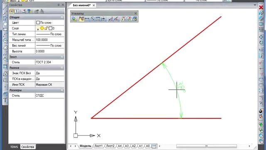Select the Polygon drawing tool
The width and height of the screenshot is (266, 150).
click(5, 24)
